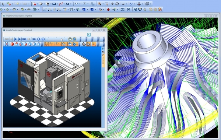Stop the simulation playback
Screen dimensions: 221x140
coord(29,39)
